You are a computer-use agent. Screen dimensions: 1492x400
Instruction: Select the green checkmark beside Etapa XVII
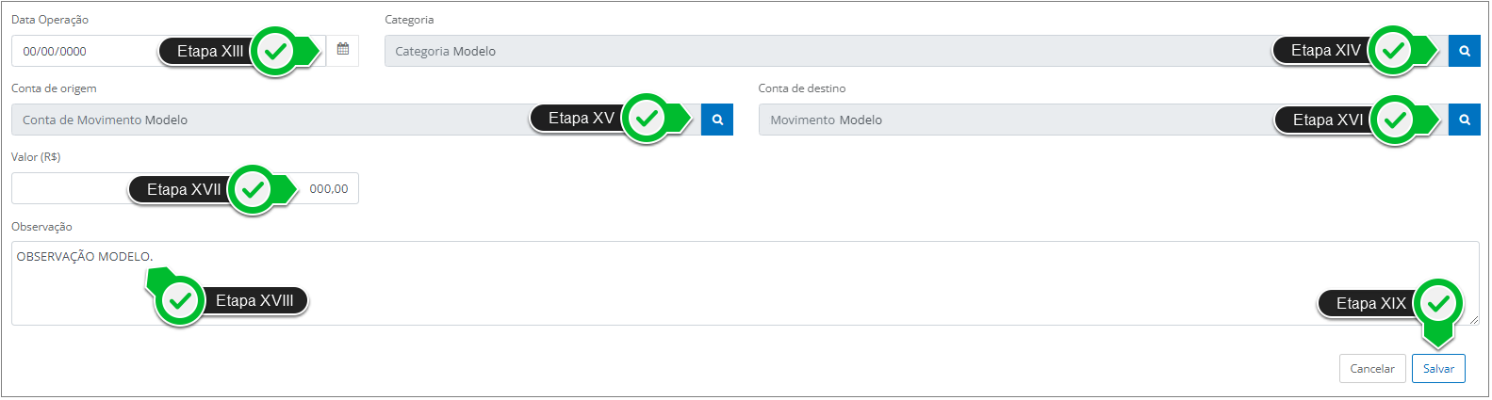252,190
